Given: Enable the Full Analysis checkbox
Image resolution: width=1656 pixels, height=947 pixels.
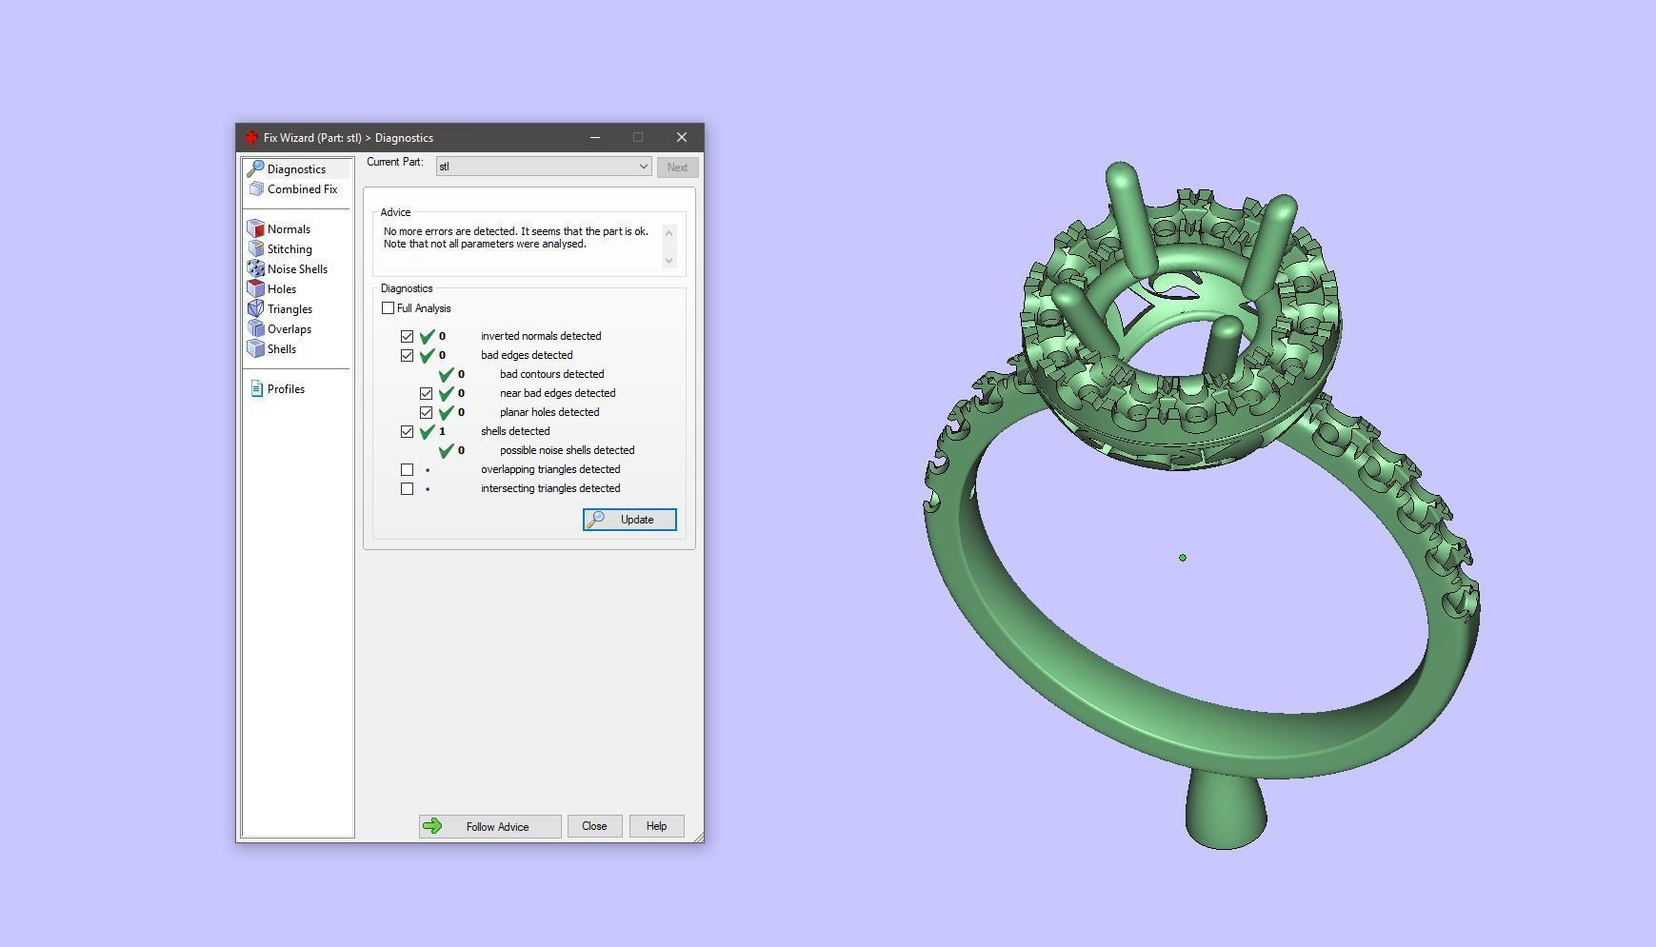Looking at the screenshot, I should point(388,308).
